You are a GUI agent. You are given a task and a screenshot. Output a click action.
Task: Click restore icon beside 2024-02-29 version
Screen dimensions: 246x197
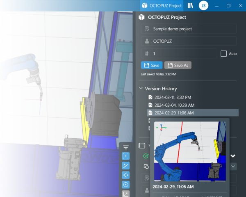[x=150, y=113]
